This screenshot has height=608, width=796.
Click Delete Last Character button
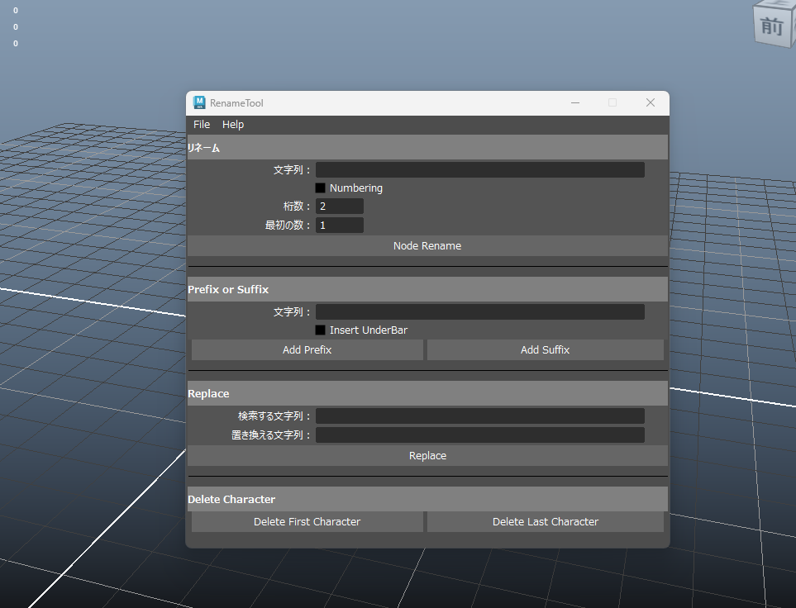click(546, 522)
